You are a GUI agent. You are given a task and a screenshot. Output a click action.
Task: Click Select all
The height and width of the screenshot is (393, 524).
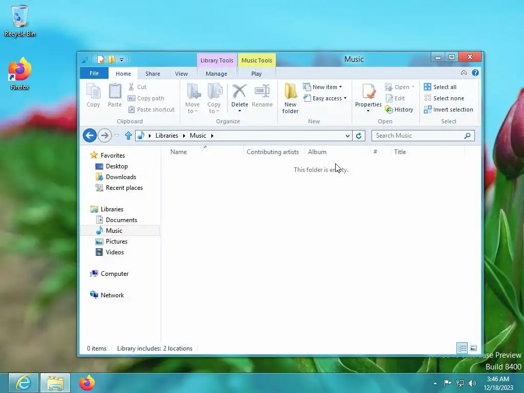(x=440, y=87)
